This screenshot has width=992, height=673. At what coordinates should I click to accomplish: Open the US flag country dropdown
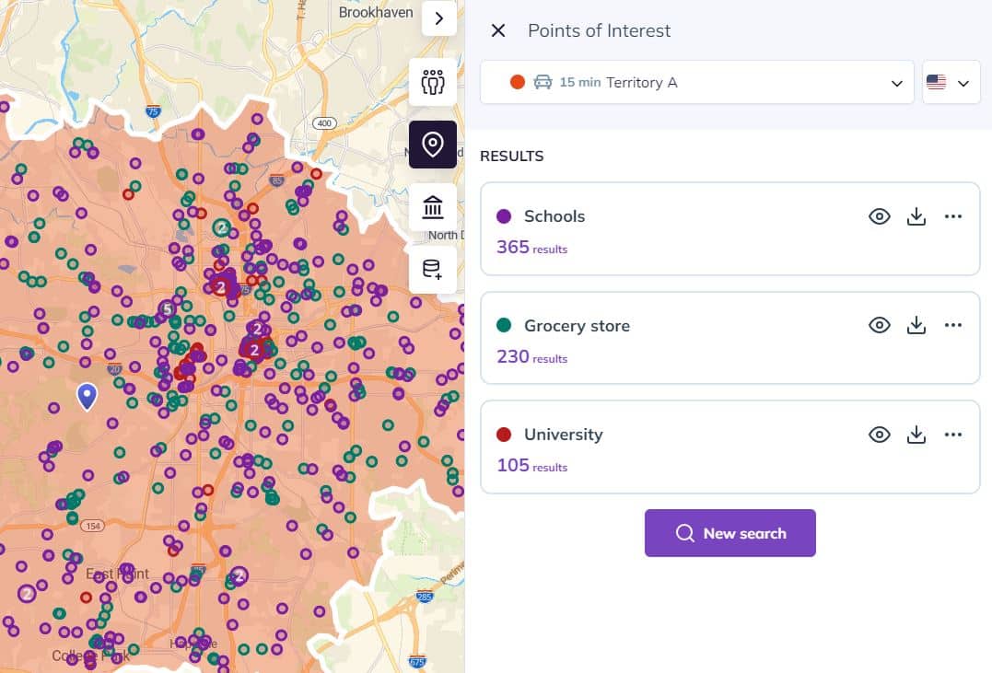[x=951, y=82]
